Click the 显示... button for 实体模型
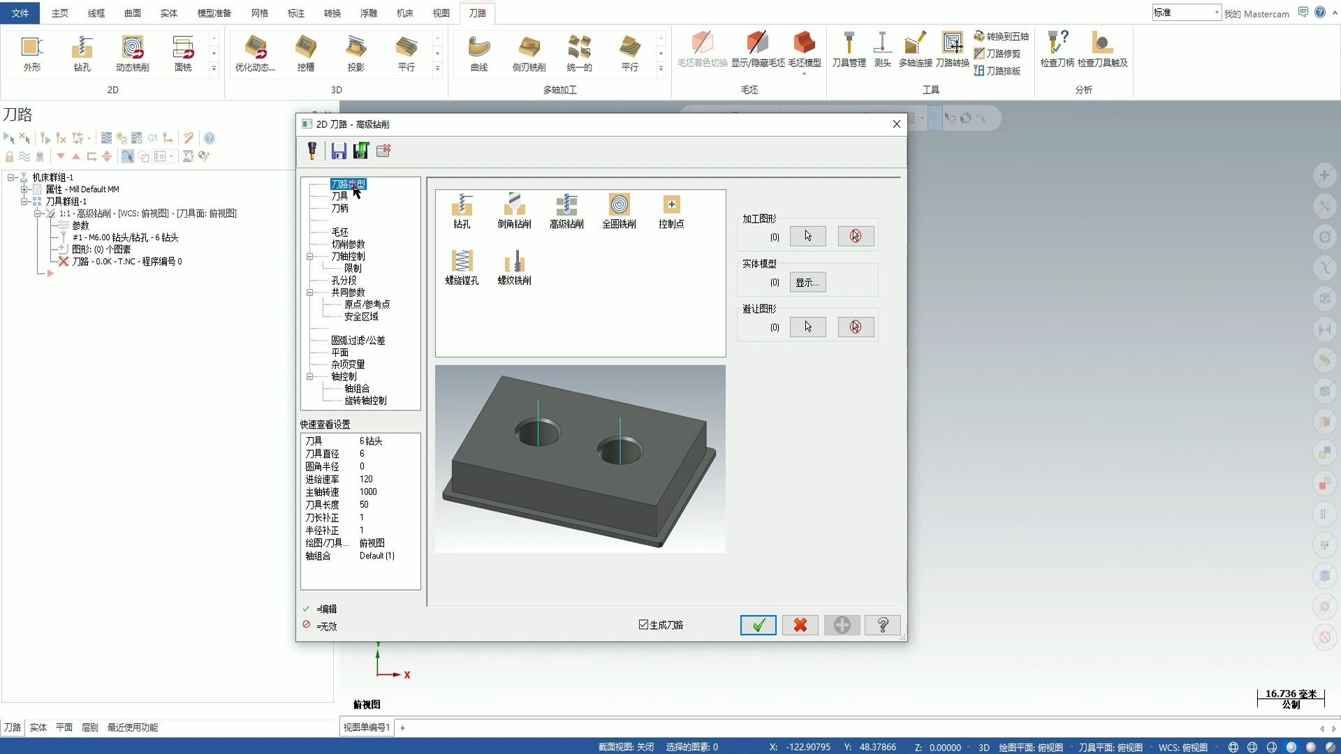This screenshot has width=1341, height=754. (x=807, y=282)
